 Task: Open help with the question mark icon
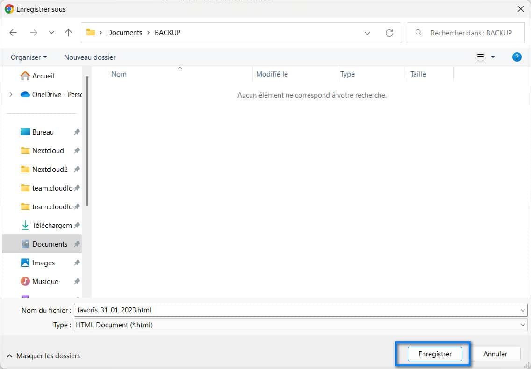(517, 57)
